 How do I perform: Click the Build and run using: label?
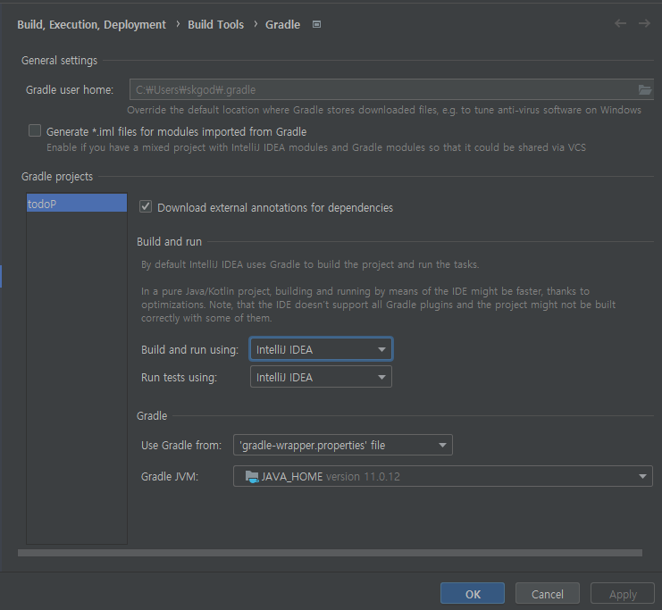189,350
